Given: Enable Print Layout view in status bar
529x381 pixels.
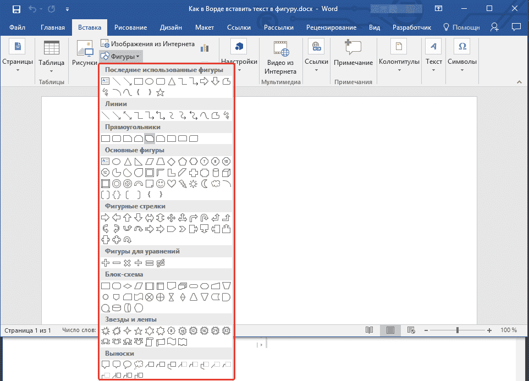Looking at the screenshot, I should (x=390, y=330).
